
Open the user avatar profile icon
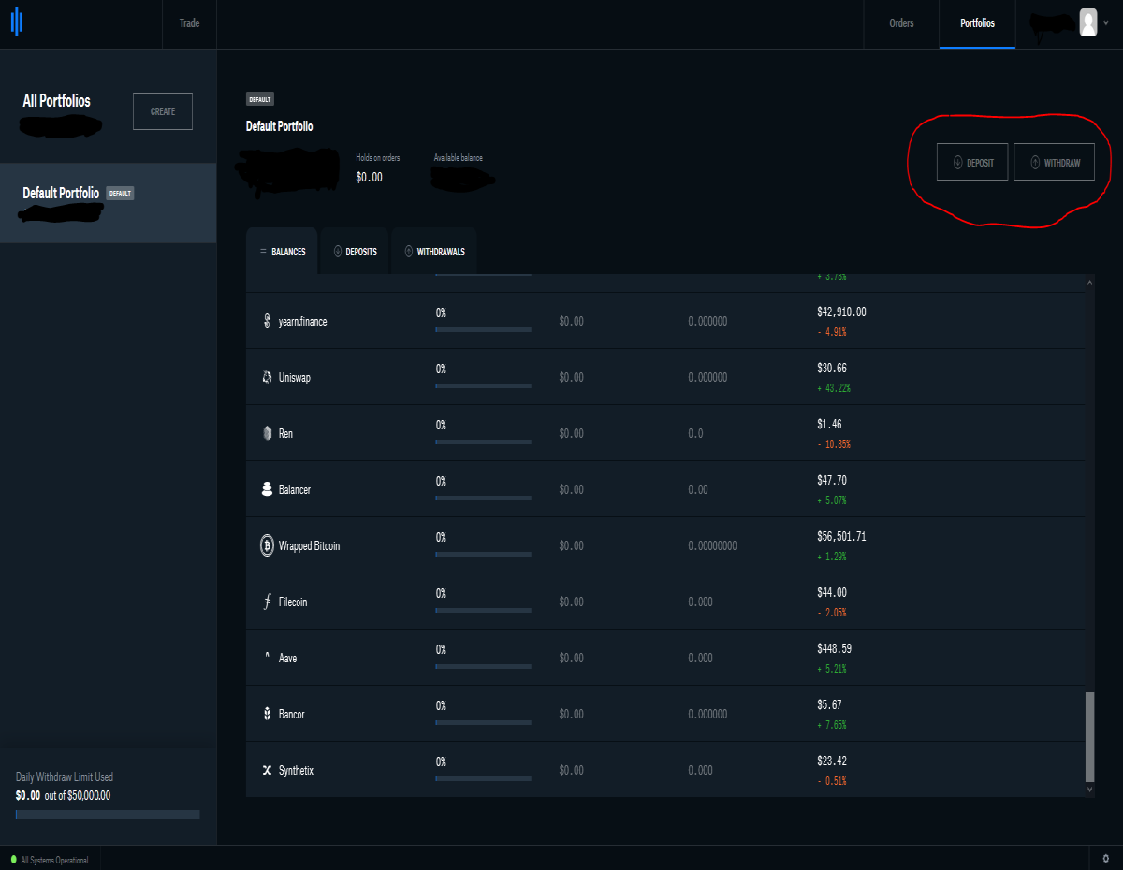pyautogui.click(x=1088, y=22)
